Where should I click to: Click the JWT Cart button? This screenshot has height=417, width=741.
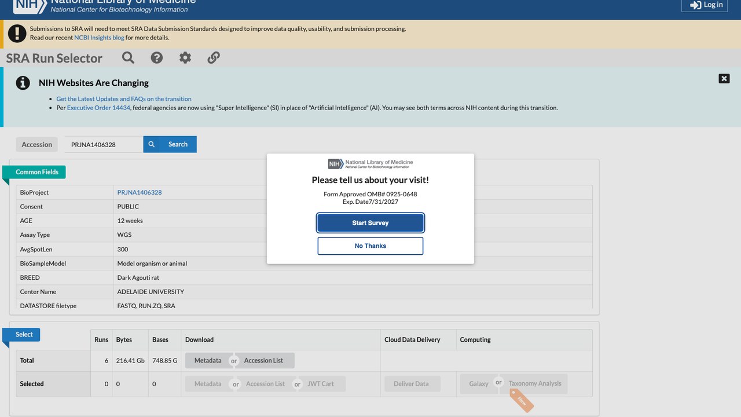(321, 383)
